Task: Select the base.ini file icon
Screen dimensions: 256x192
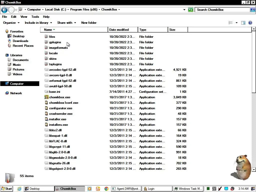Action: (x=46, y=91)
